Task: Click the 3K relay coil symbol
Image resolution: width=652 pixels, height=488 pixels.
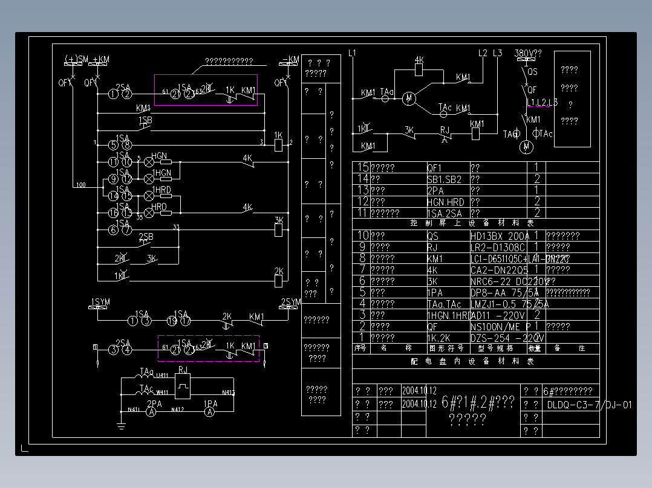Action: tap(279, 230)
